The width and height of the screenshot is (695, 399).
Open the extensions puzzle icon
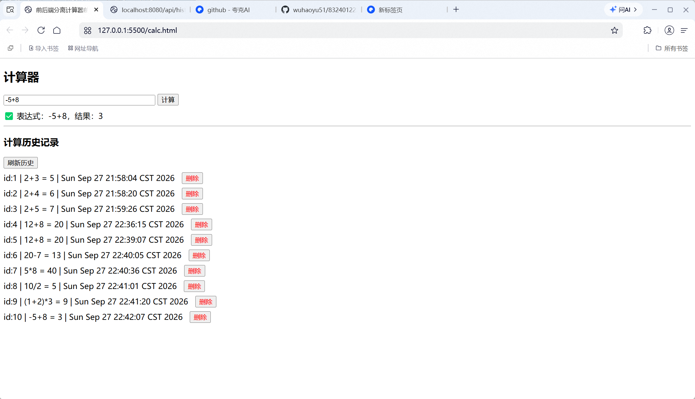(x=647, y=30)
